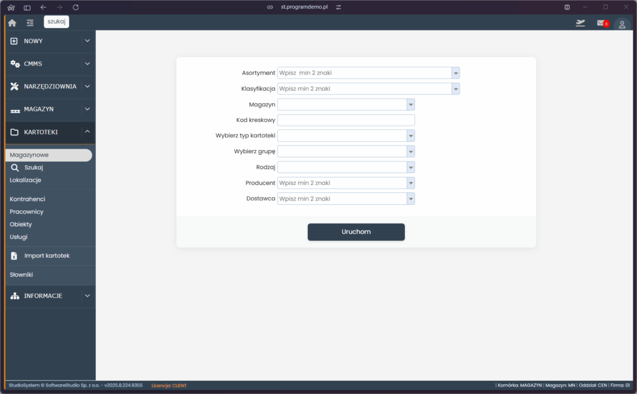Viewport: 637px width, 394px height.
Task: Click the airplane send icon in the top bar
Action: coord(580,22)
